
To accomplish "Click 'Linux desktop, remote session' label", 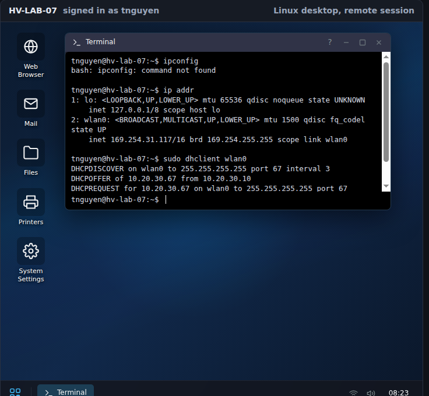I will [x=344, y=10].
